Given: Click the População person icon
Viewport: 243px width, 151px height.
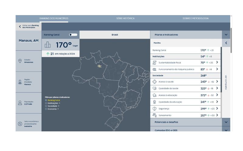Looking at the screenshot, I should point(20,103).
